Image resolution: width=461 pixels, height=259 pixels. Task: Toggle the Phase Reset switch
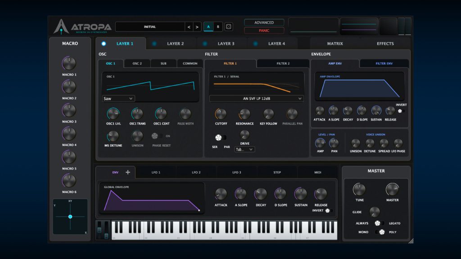tap(156, 136)
